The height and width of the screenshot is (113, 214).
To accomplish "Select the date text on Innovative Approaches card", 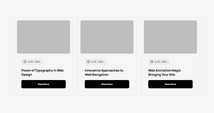I will [x=97, y=62].
